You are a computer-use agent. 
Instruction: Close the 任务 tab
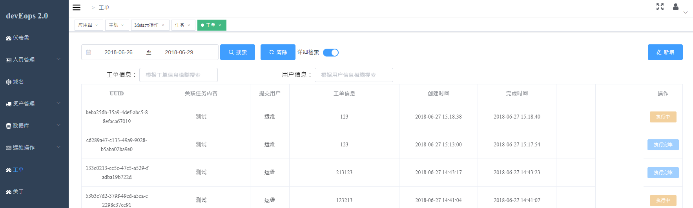(x=189, y=26)
